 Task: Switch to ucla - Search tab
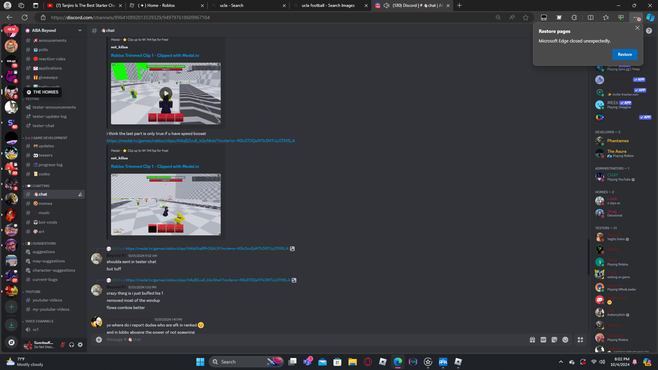click(x=248, y=5)
